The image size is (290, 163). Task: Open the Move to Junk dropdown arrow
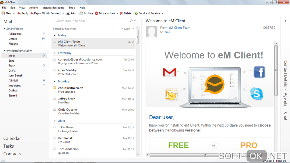click(118, 13)
